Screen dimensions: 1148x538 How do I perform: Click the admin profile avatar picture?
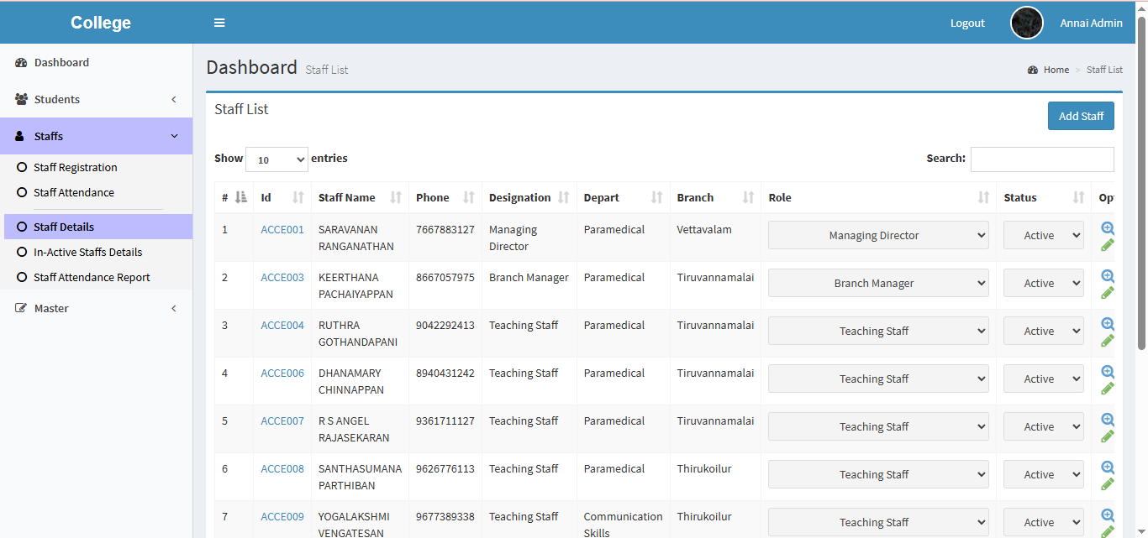click(x=1026, y=23)
